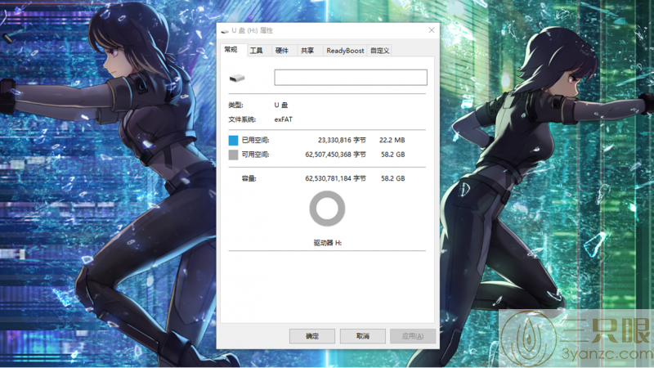Click the drive icon in the title bar
Image resolution: width=654 pixels, height=368 pixels.
225,31
